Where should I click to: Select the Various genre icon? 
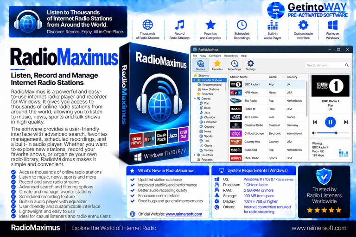coord(201,150)
